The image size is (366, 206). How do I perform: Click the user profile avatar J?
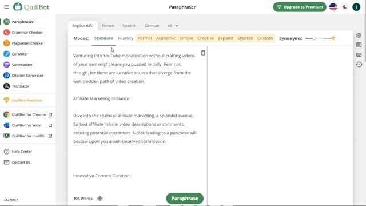(356, 7)
